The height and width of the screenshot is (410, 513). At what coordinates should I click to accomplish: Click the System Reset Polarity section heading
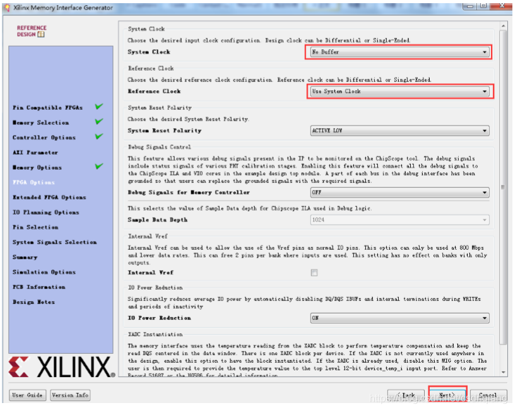[160, 108]
